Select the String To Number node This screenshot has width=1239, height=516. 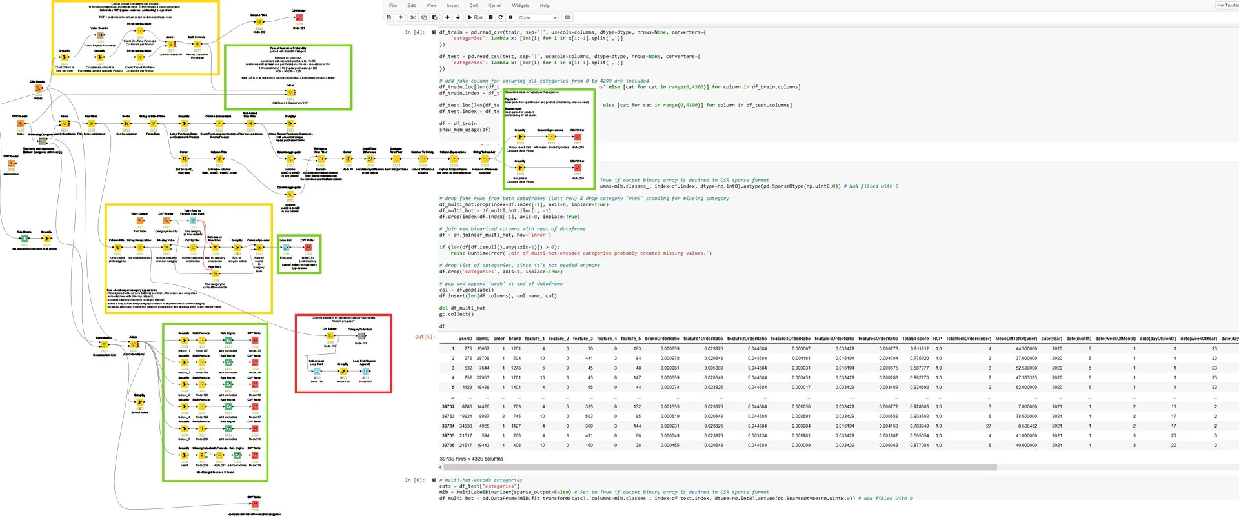(x=485, y=159)
